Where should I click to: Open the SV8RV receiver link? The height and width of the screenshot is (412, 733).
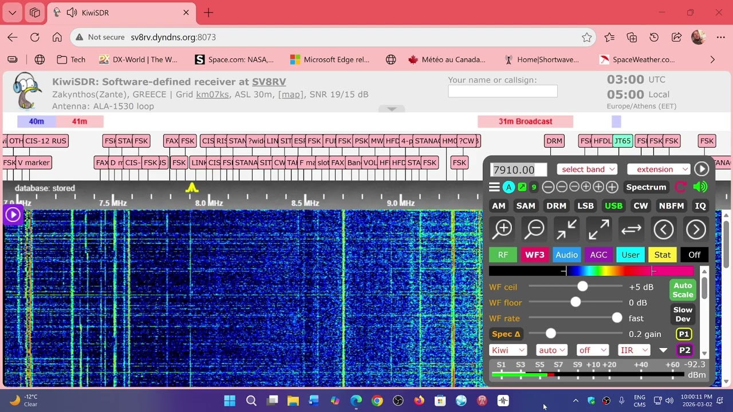[269, 82]
